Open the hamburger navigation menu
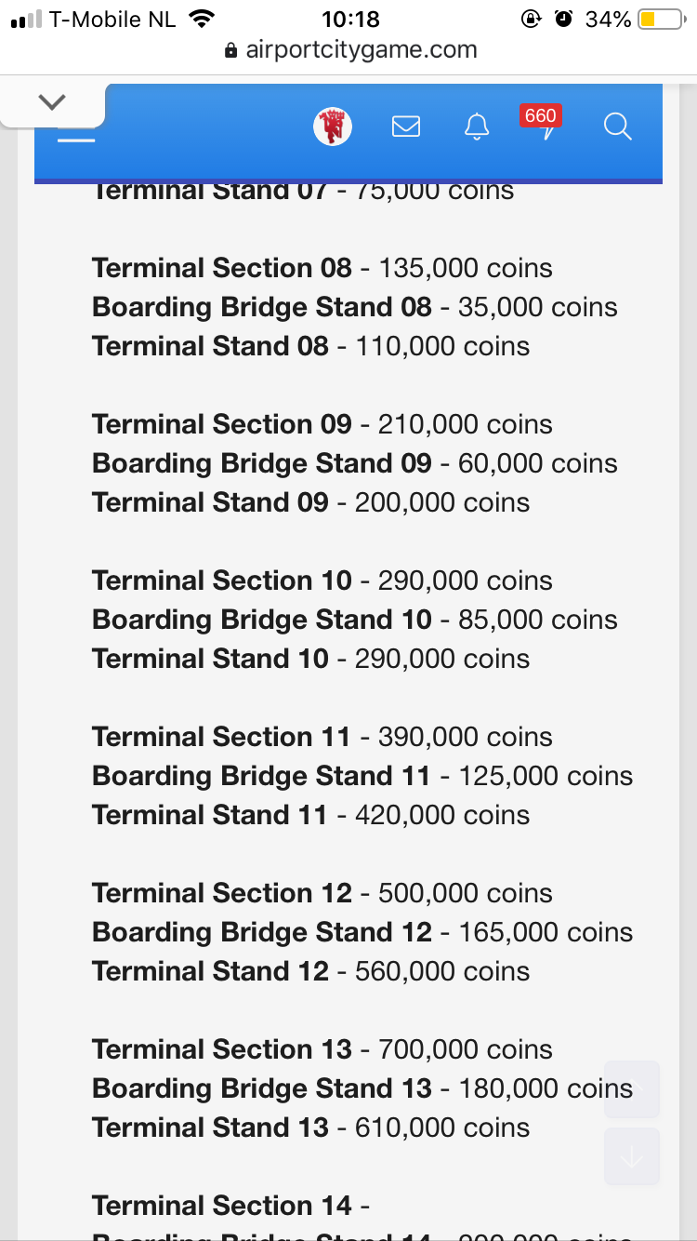Screen dimensions: 697x1241 click(76, 140)
